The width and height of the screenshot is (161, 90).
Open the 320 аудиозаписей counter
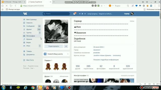tap(128, 67)
